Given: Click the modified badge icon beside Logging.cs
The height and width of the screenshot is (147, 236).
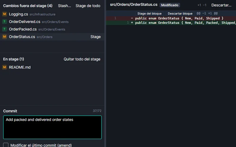Looking at the screenshot, I should (5, 14).
